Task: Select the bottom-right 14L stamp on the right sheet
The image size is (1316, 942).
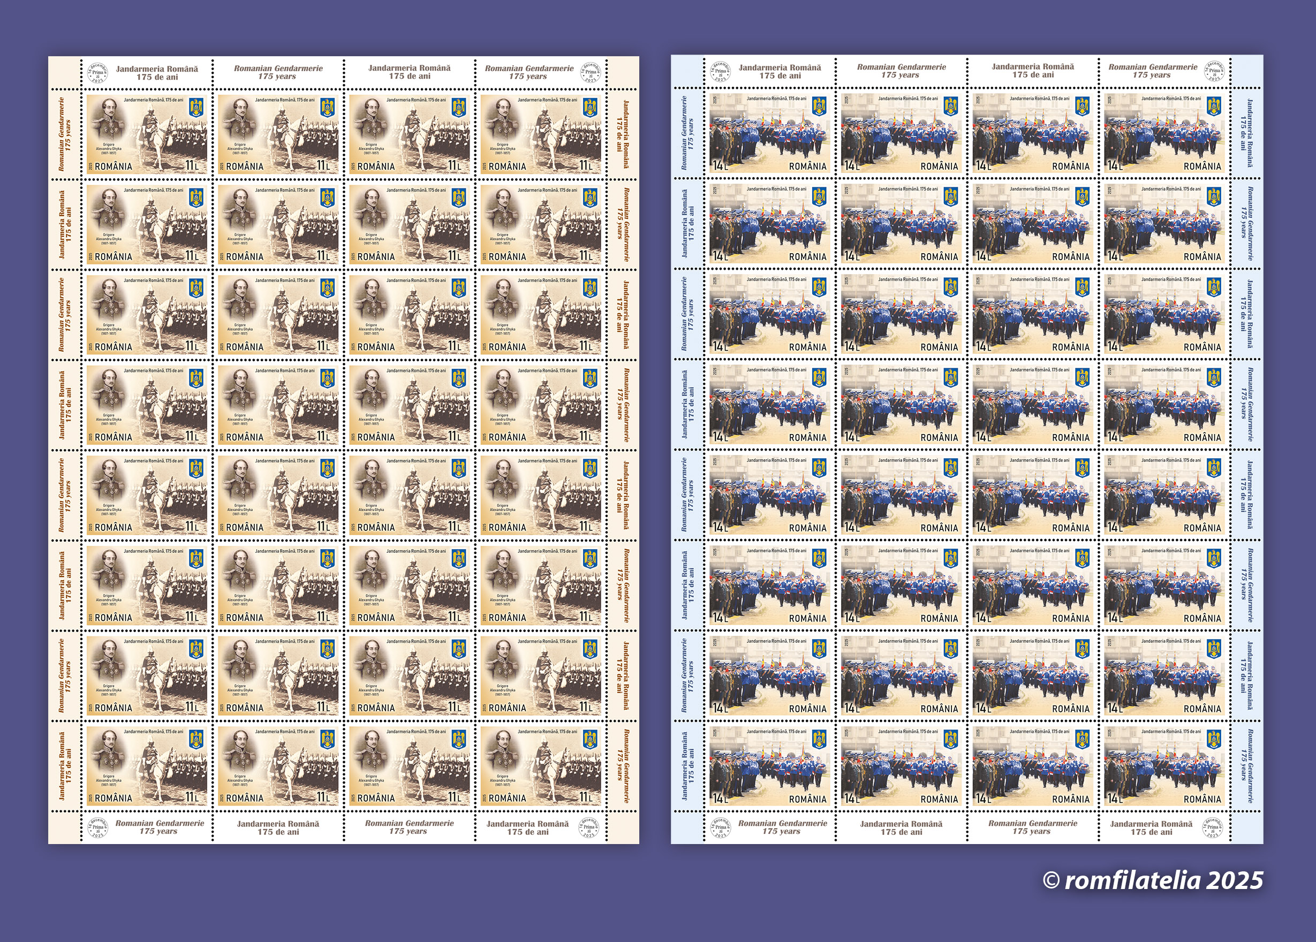Action: pos(1164,766)
